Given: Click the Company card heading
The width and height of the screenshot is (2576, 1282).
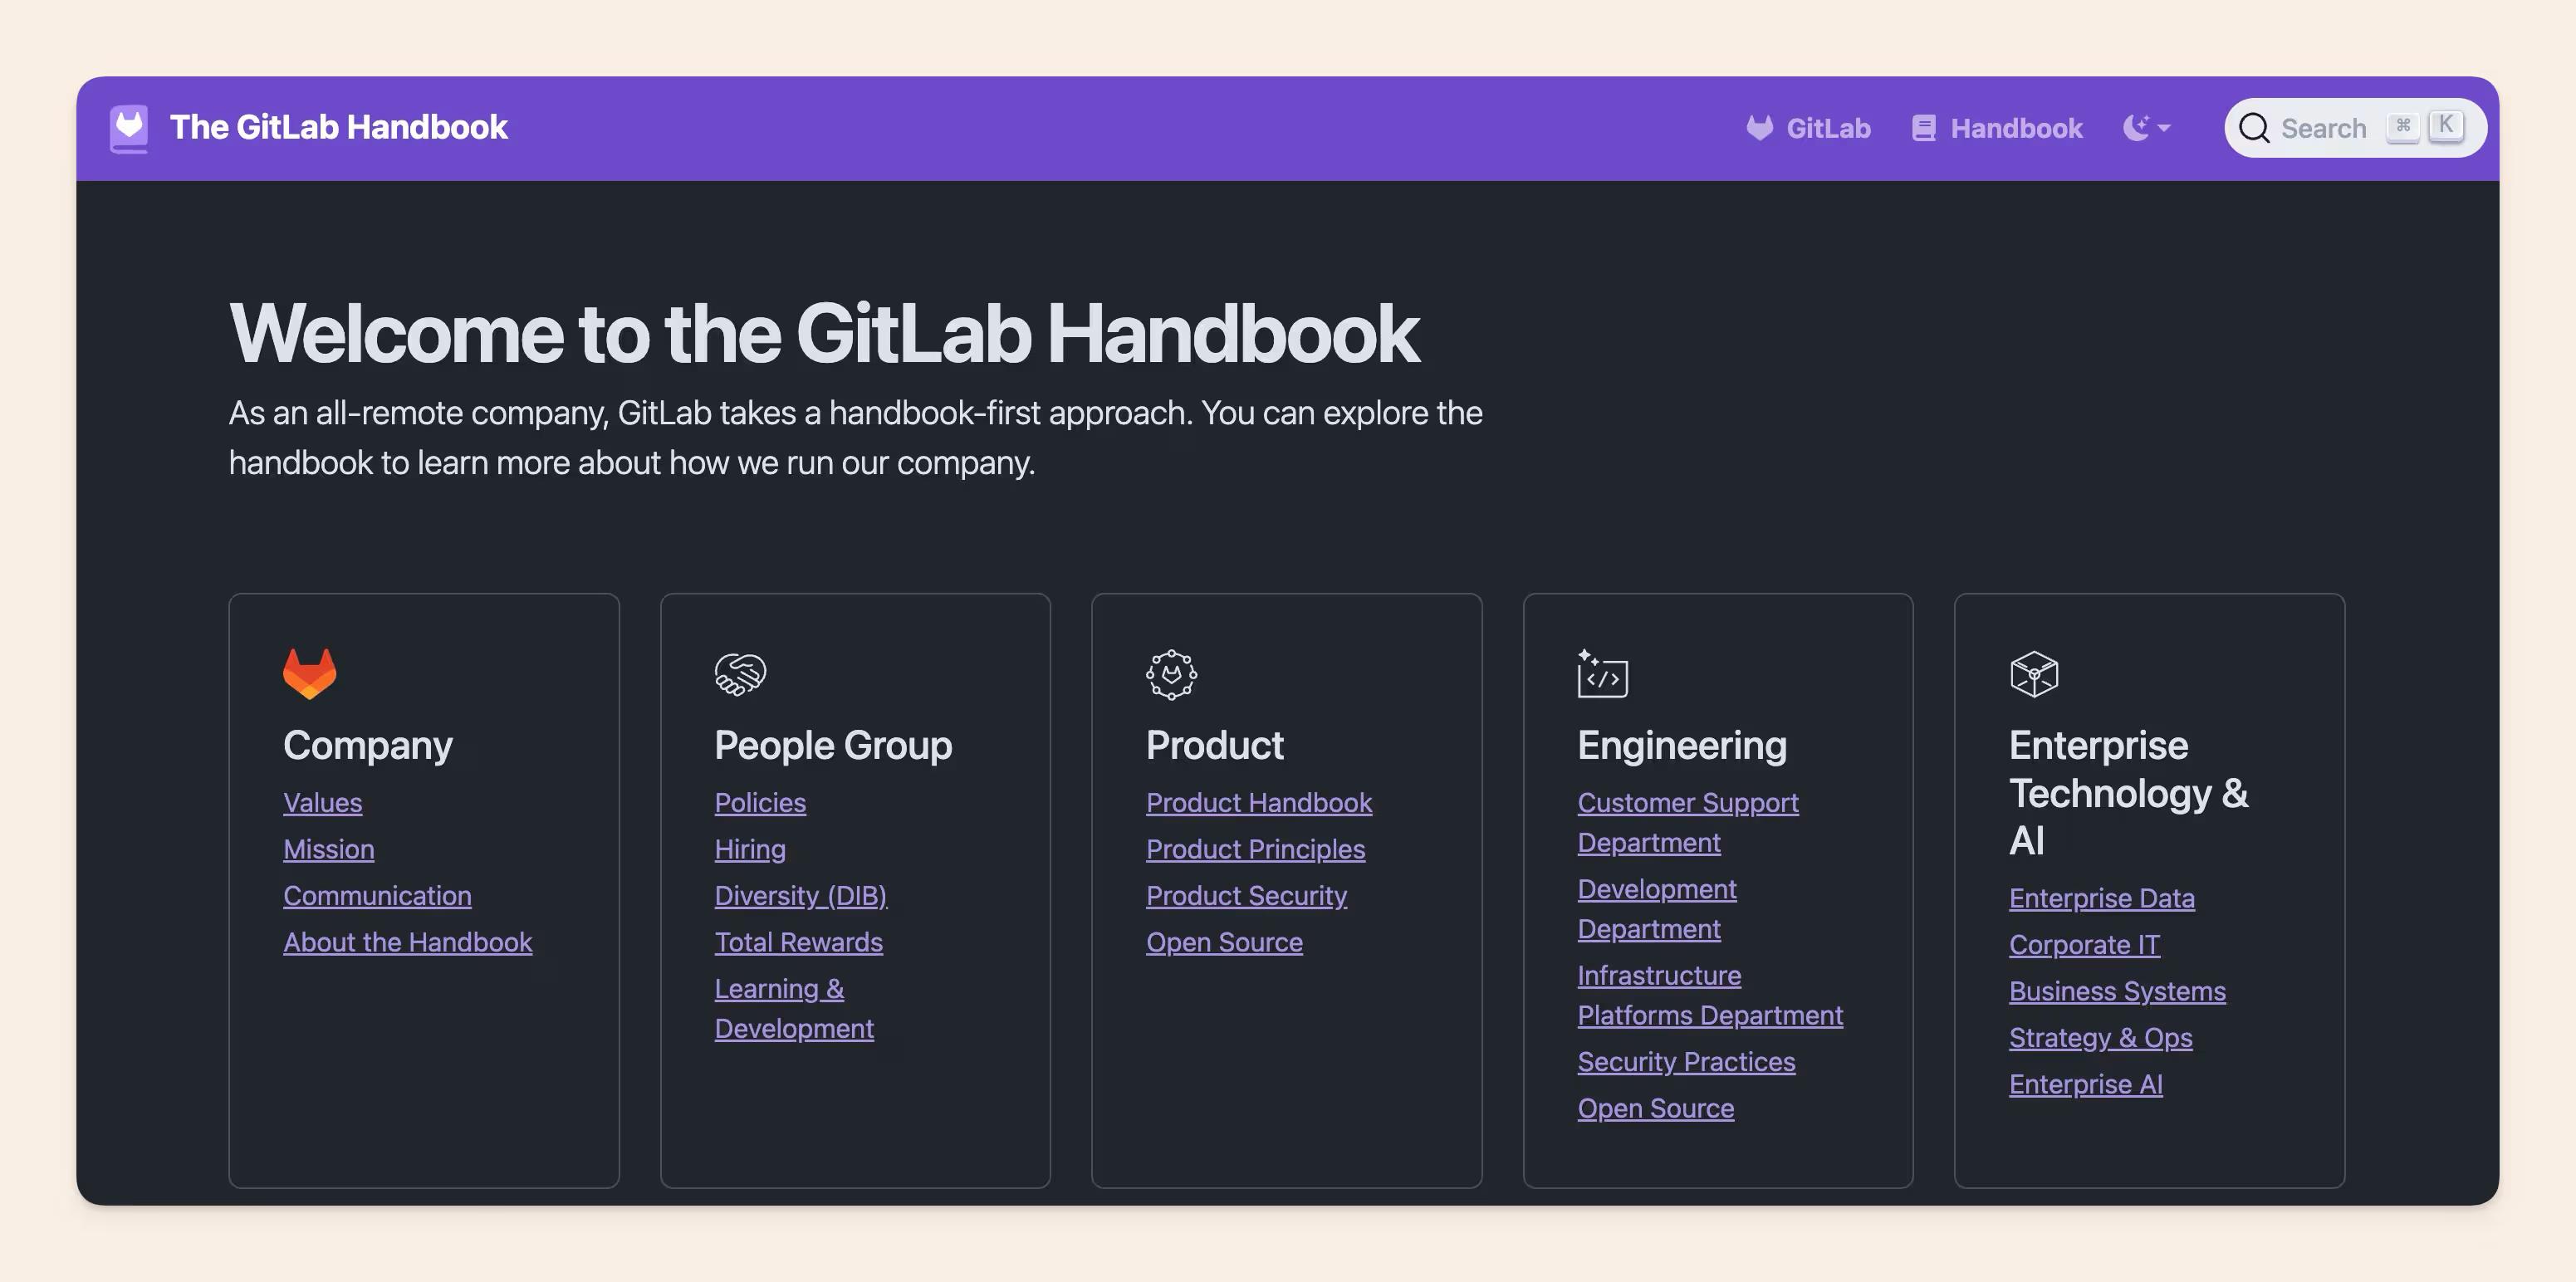Looking at the screenshot, I should coord(368,746).
